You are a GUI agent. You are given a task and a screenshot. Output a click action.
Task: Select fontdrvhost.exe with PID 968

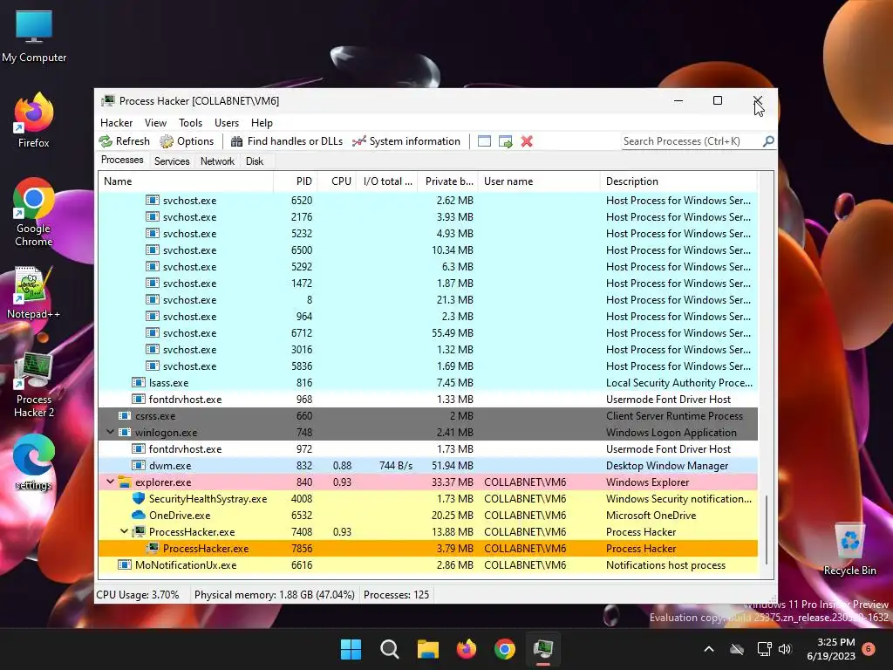(428, 400)
